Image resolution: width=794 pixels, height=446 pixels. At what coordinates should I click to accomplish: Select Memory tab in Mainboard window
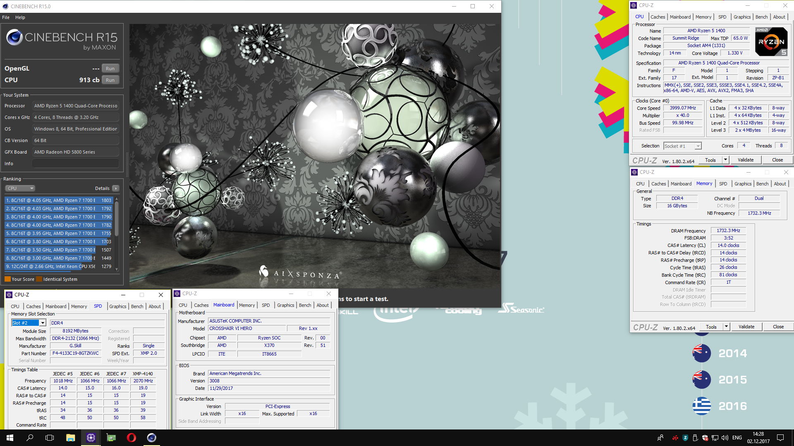[x=247, y=305]
